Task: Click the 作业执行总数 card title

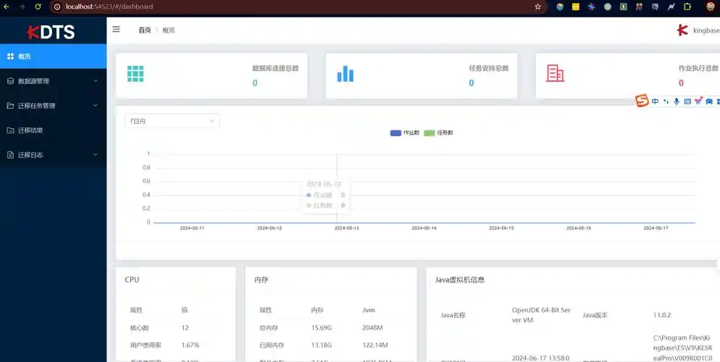Action: (698, 68)
